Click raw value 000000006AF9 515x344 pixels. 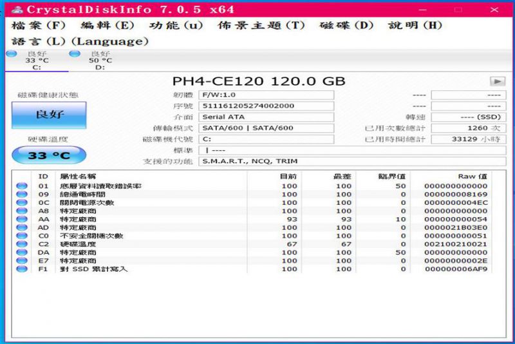click(x=456, y=269)
